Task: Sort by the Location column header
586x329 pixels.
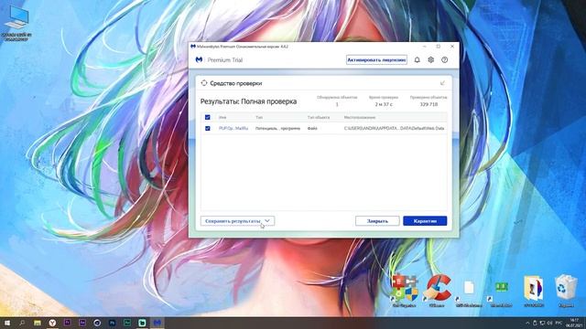Action: 360,117
